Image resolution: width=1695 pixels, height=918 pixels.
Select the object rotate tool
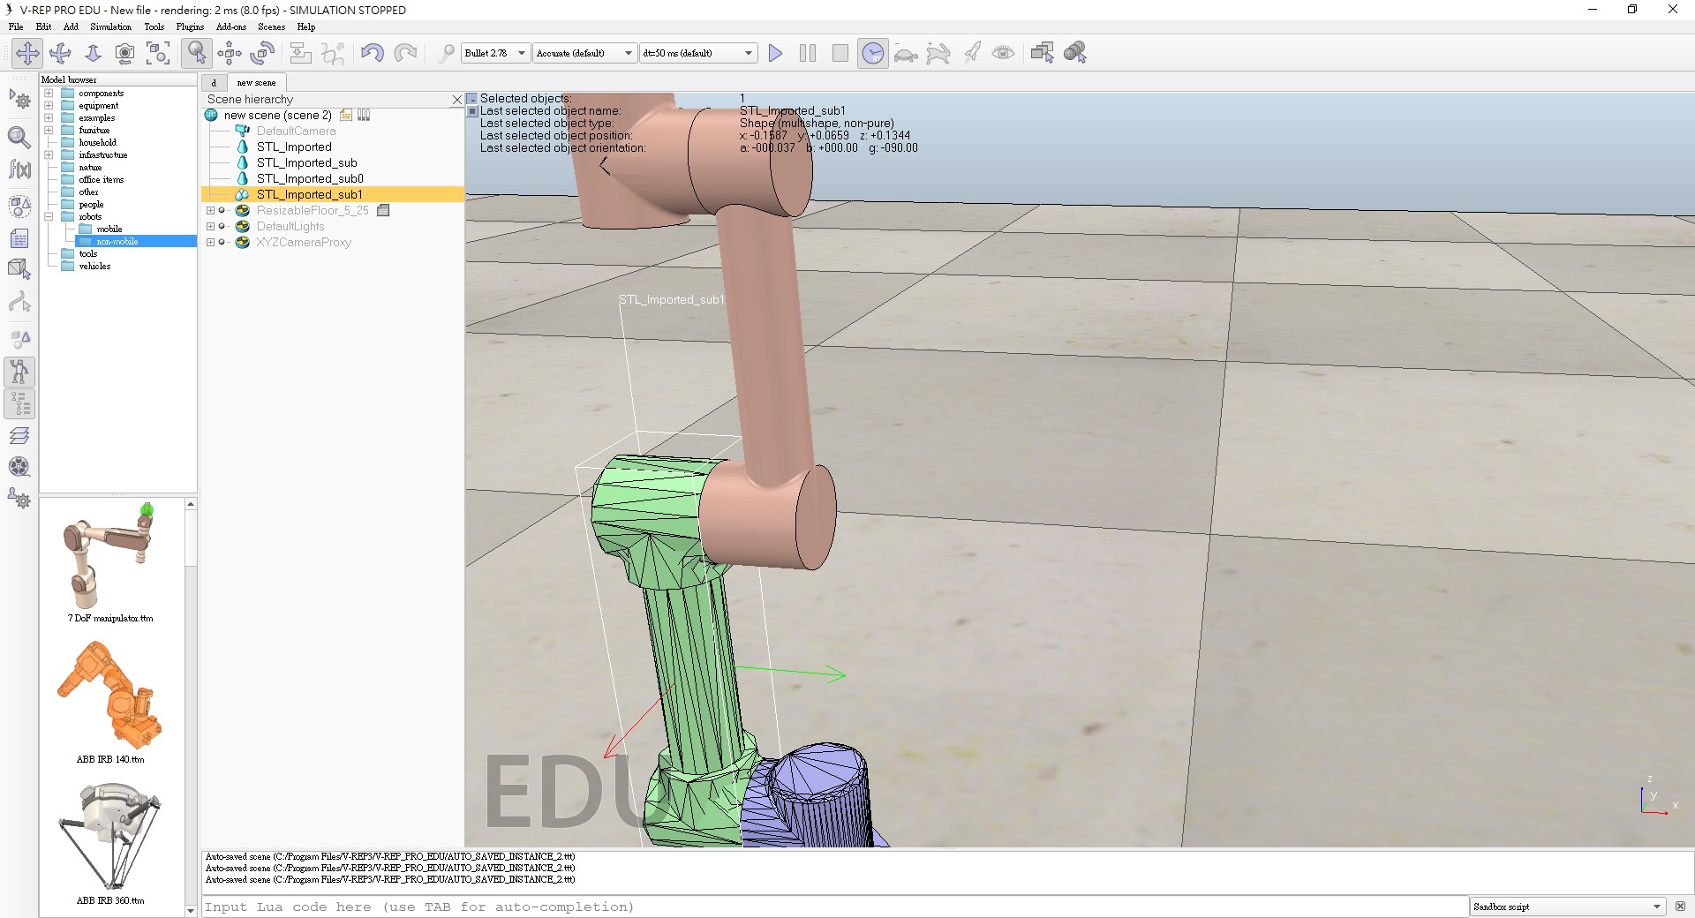pos(262,53)
